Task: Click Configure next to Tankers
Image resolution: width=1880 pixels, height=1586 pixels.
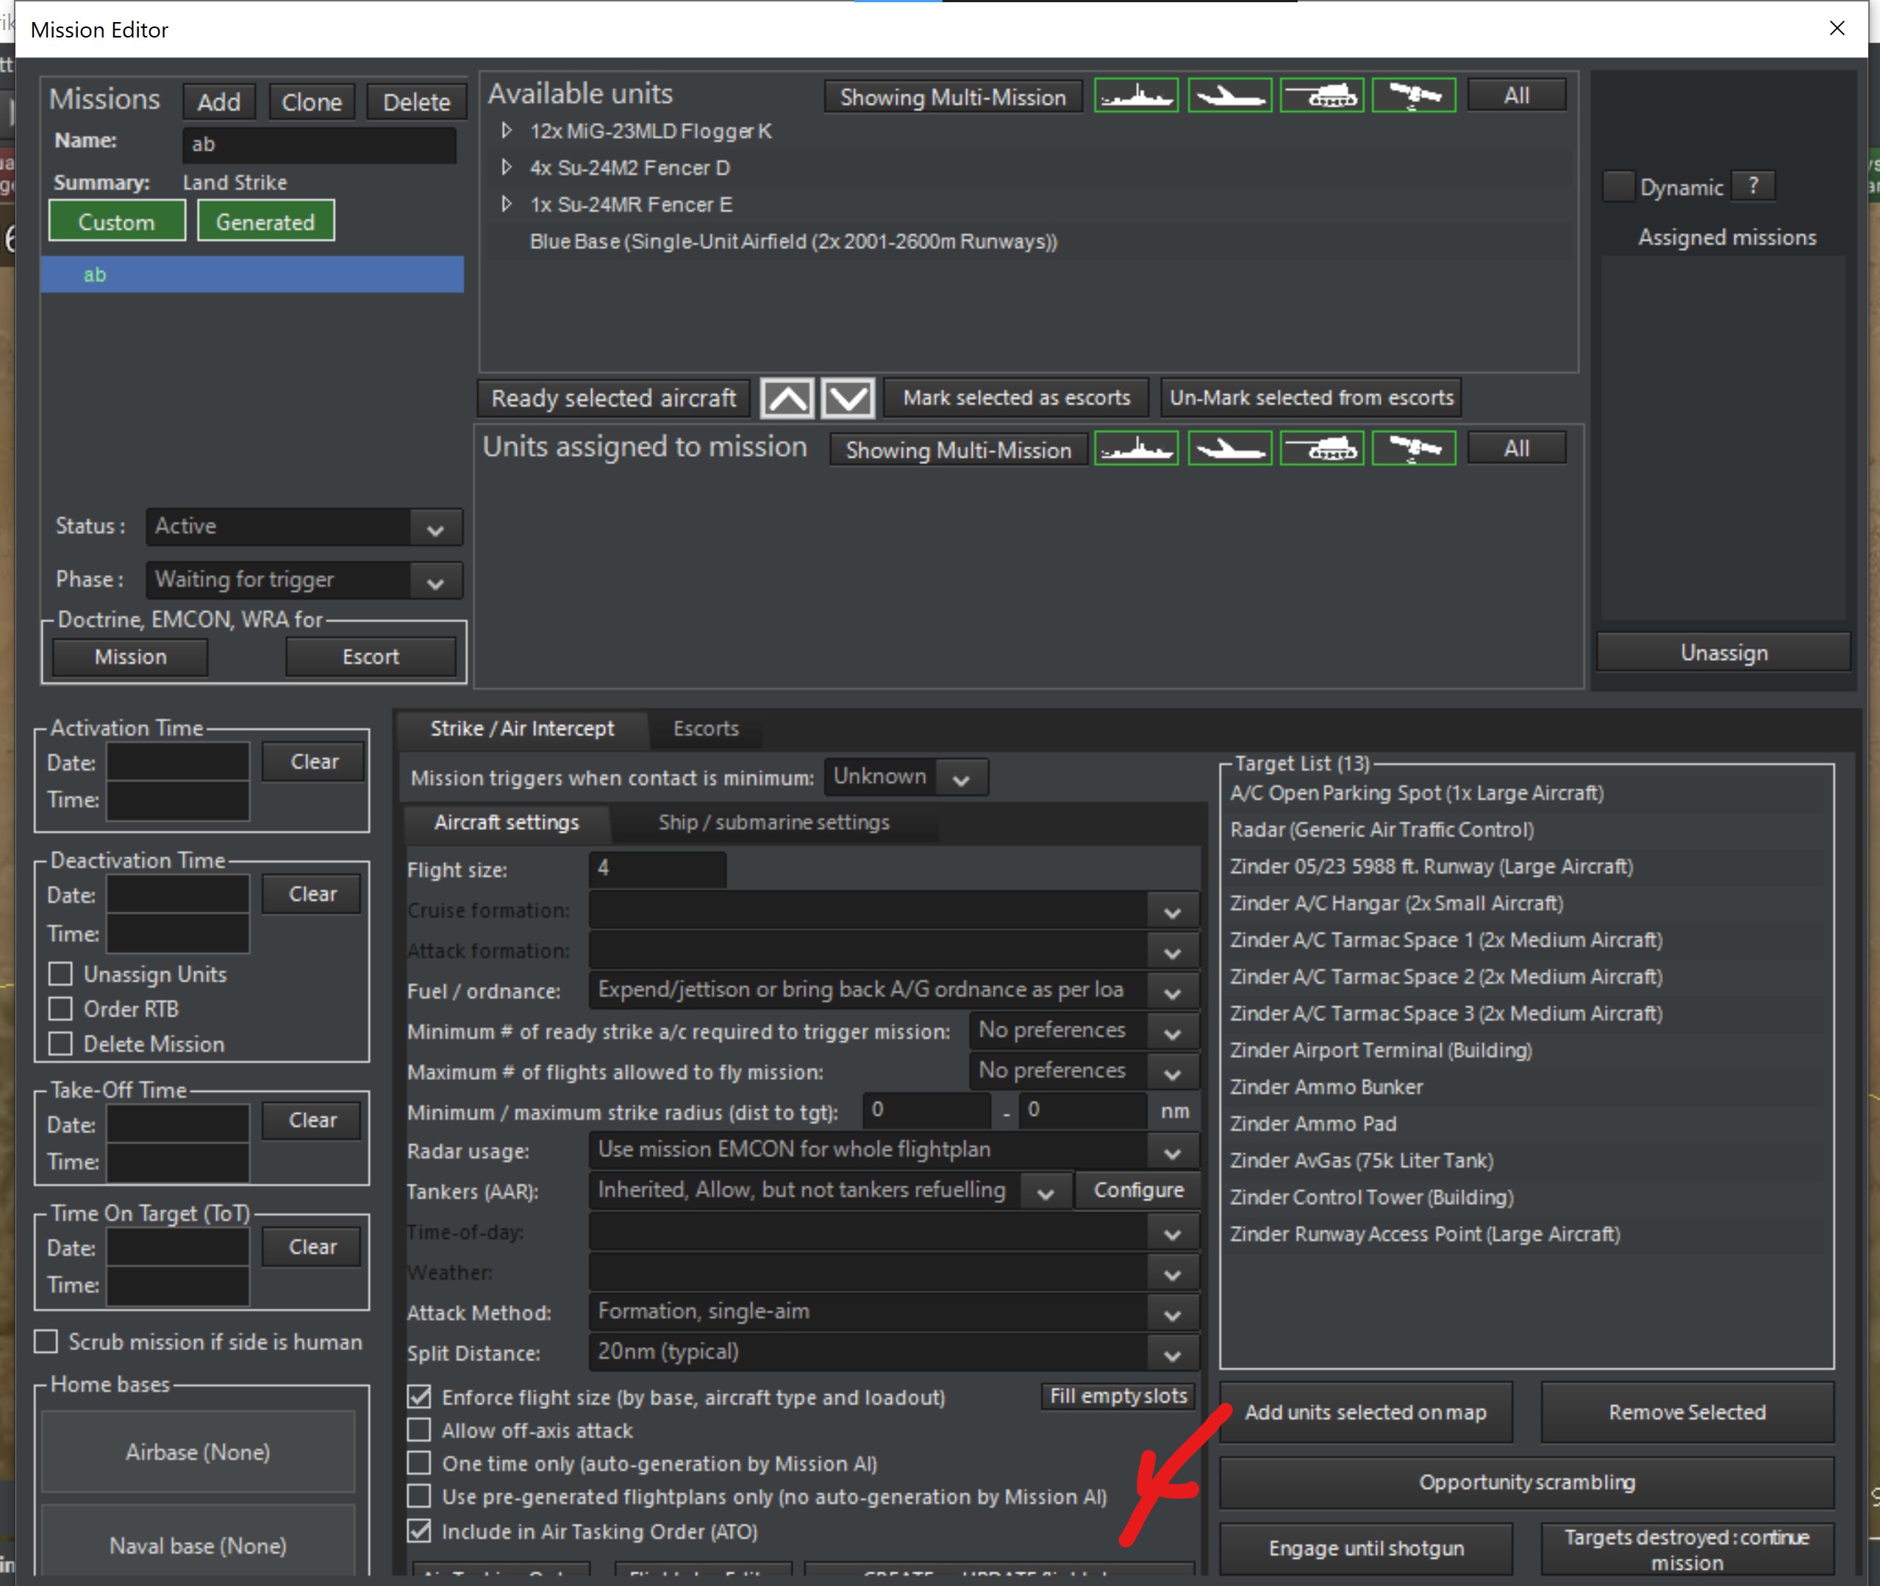Action: pos(1138,1190)
